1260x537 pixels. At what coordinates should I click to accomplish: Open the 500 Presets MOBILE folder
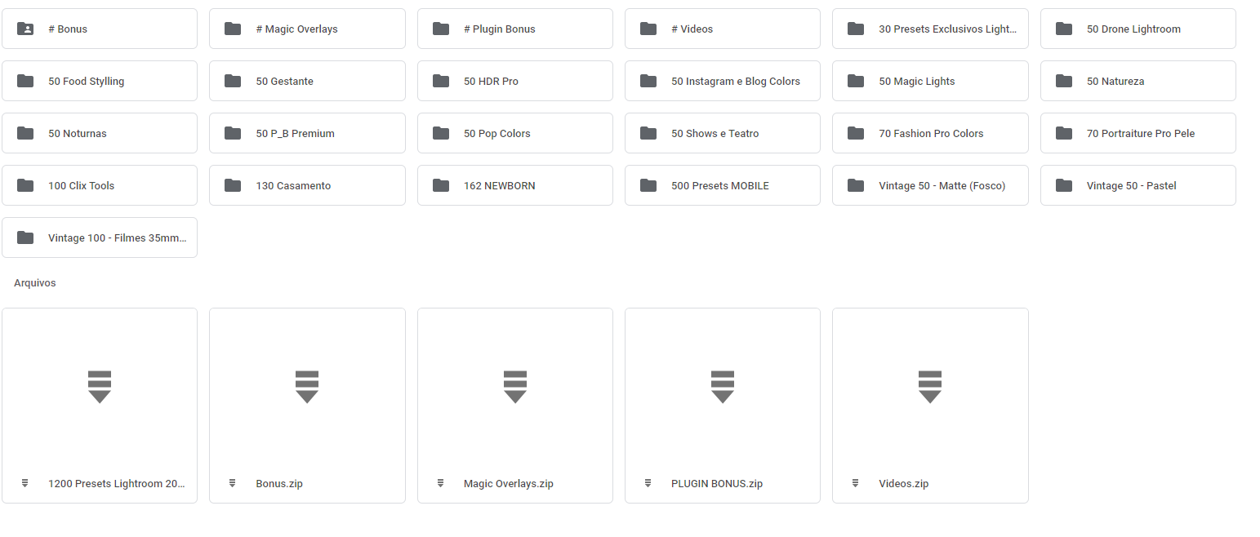(x=722, y=186)
